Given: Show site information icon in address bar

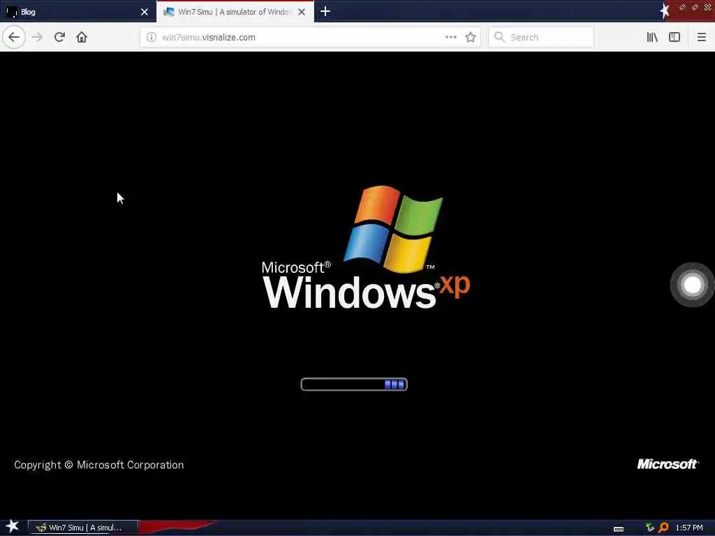Looking at the screenshot, I should (x=152, y=37).
